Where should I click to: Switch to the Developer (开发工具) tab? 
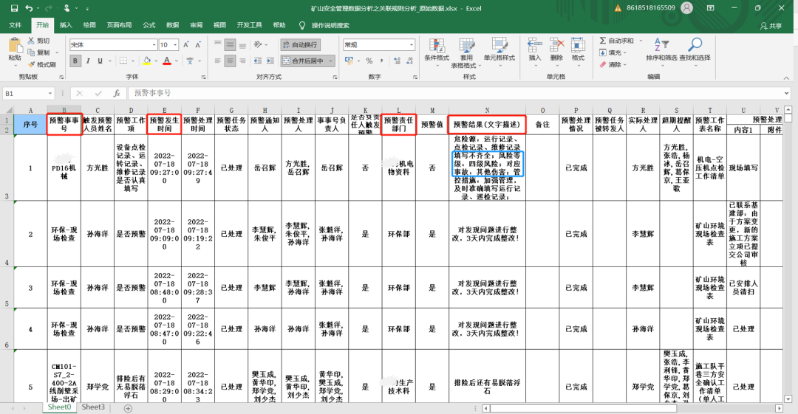click(x=250, y=25)
